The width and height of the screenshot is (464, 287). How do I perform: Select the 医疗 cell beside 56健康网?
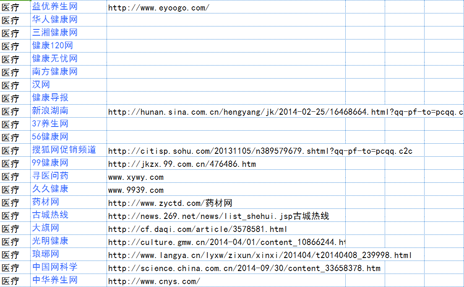pos(15,137)
